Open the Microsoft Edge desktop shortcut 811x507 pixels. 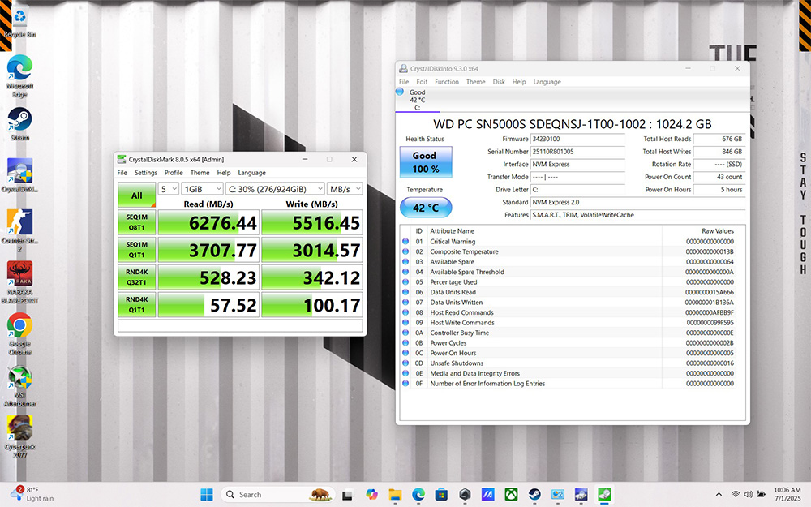[19, 76]
